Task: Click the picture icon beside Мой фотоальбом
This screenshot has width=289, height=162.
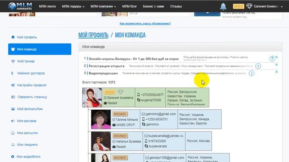Action: (x=13, y=109)
